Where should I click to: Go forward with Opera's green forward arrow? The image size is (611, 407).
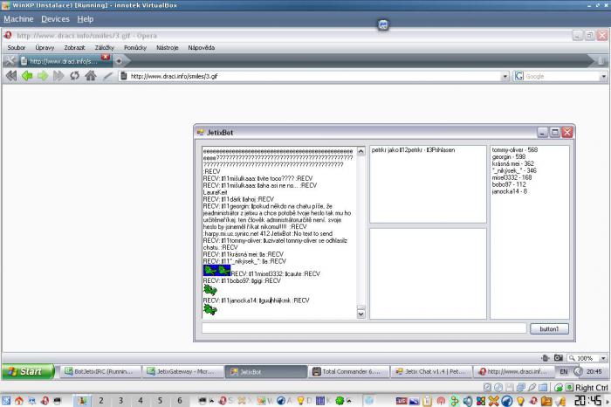click(x=43, y=76)
